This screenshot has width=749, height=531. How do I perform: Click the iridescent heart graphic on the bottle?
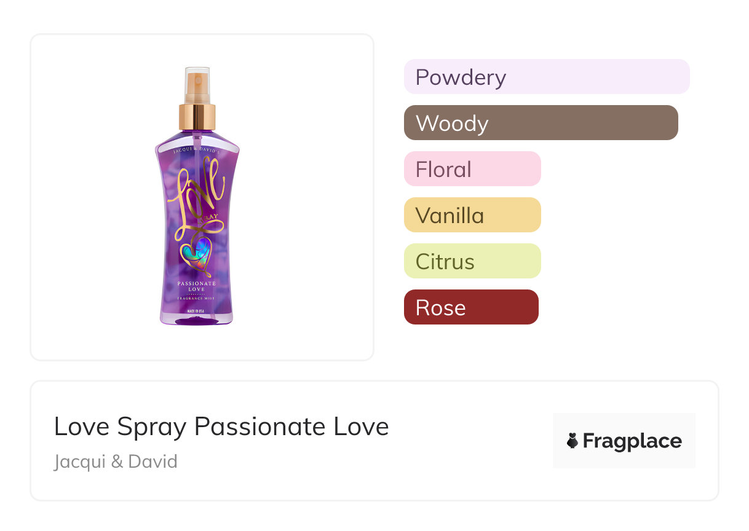pyautogui.click(x=197, y=253)
